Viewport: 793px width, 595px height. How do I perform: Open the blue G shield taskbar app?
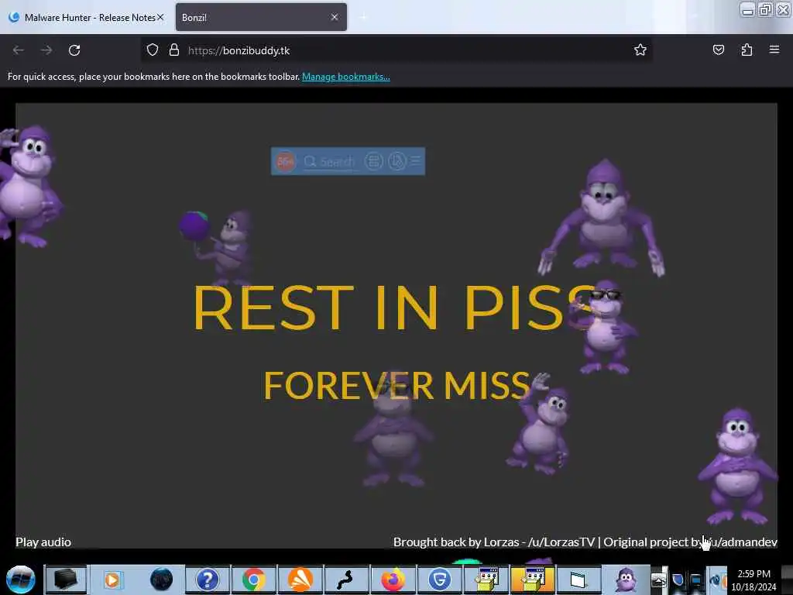pos(440,580)
